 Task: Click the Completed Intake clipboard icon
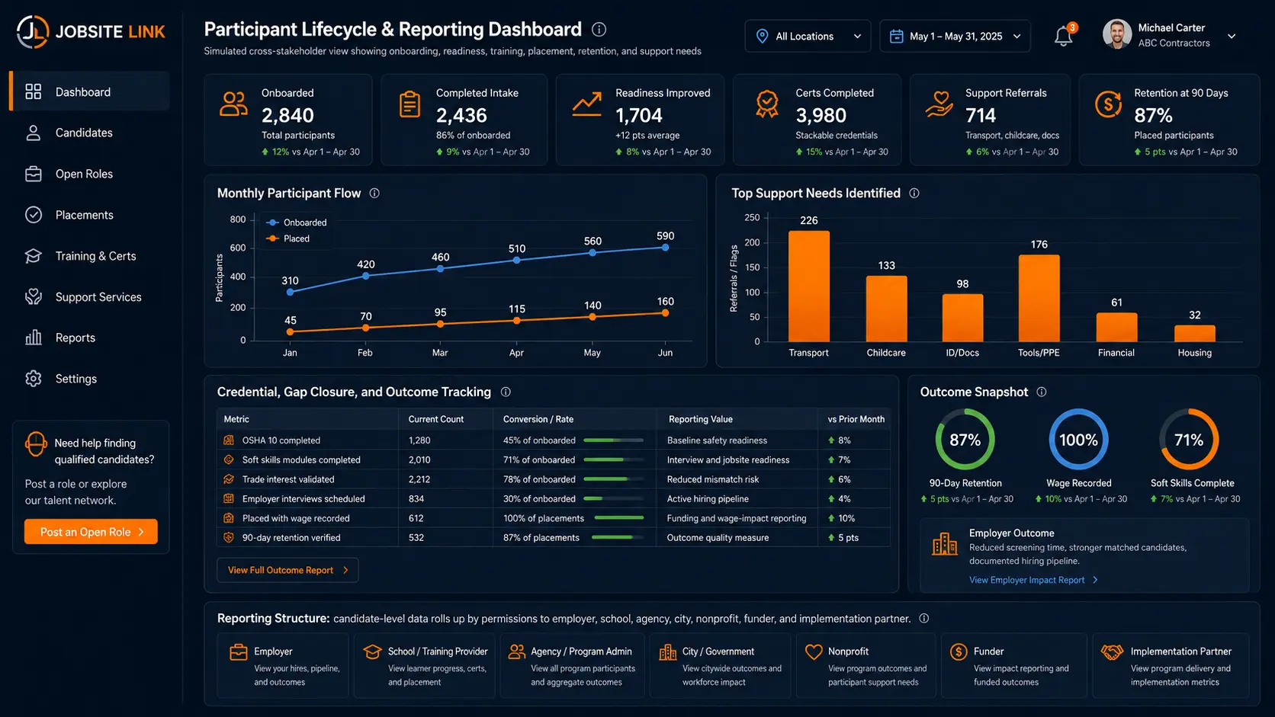[x=409, y=104]
